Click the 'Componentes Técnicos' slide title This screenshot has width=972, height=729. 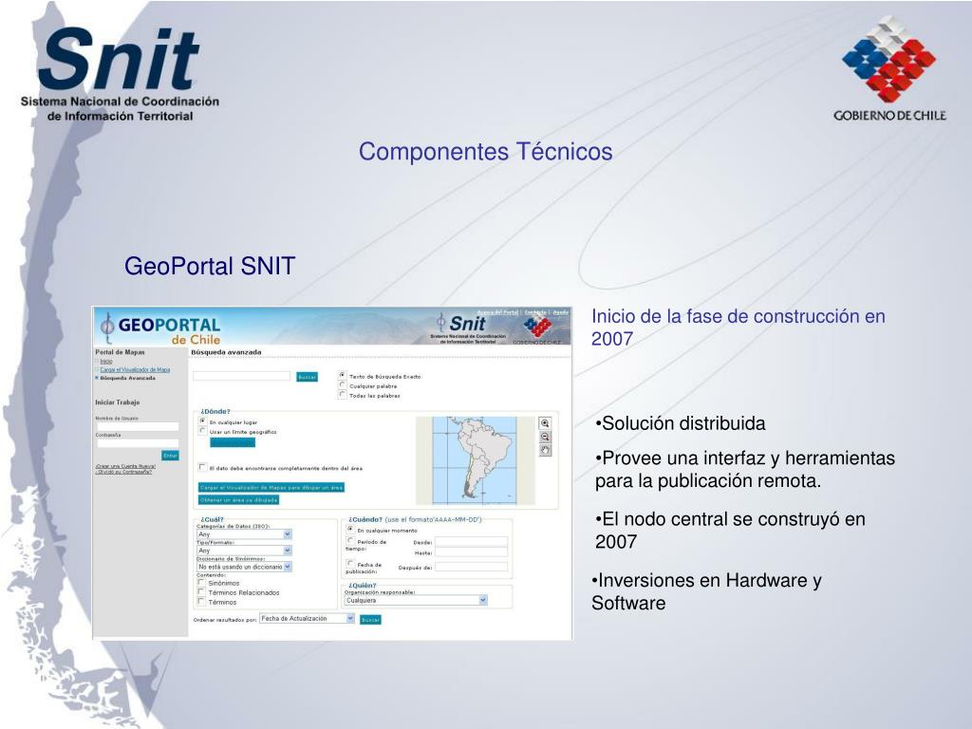click(x=485, y=152)
